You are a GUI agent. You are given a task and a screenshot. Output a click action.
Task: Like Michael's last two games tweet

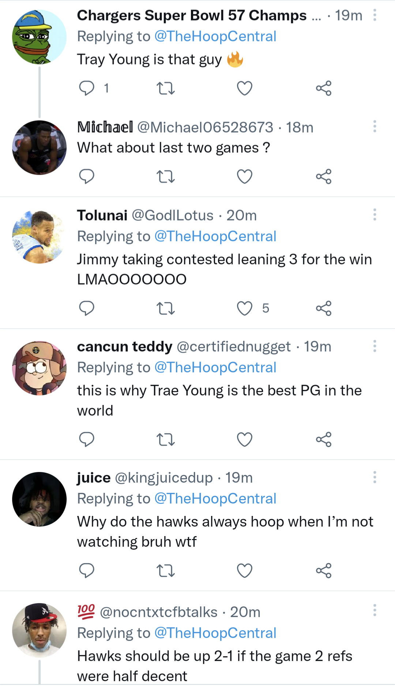pyautogui.click(x=245, y=177)
